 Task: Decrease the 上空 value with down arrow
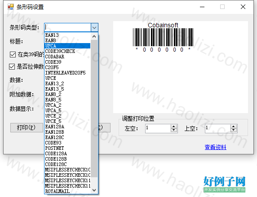[x=233, y=130]
